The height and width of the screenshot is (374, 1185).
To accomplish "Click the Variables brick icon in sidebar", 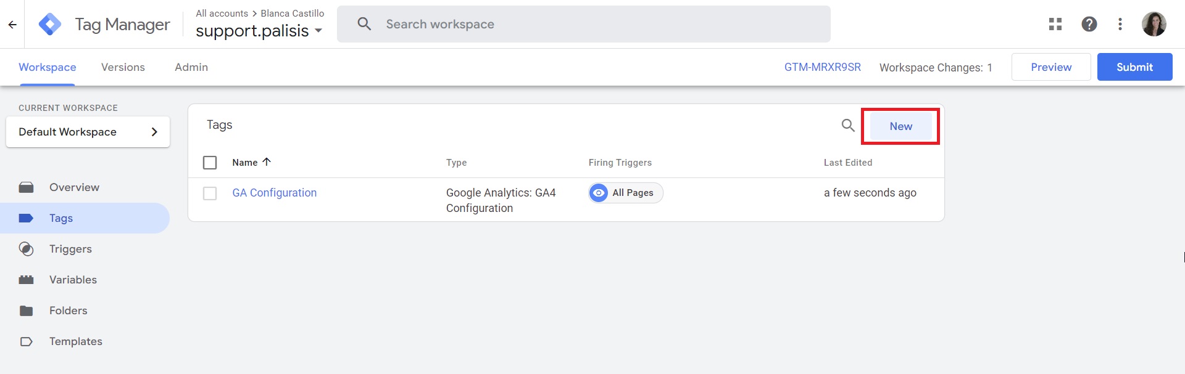I will coord(26,280).
